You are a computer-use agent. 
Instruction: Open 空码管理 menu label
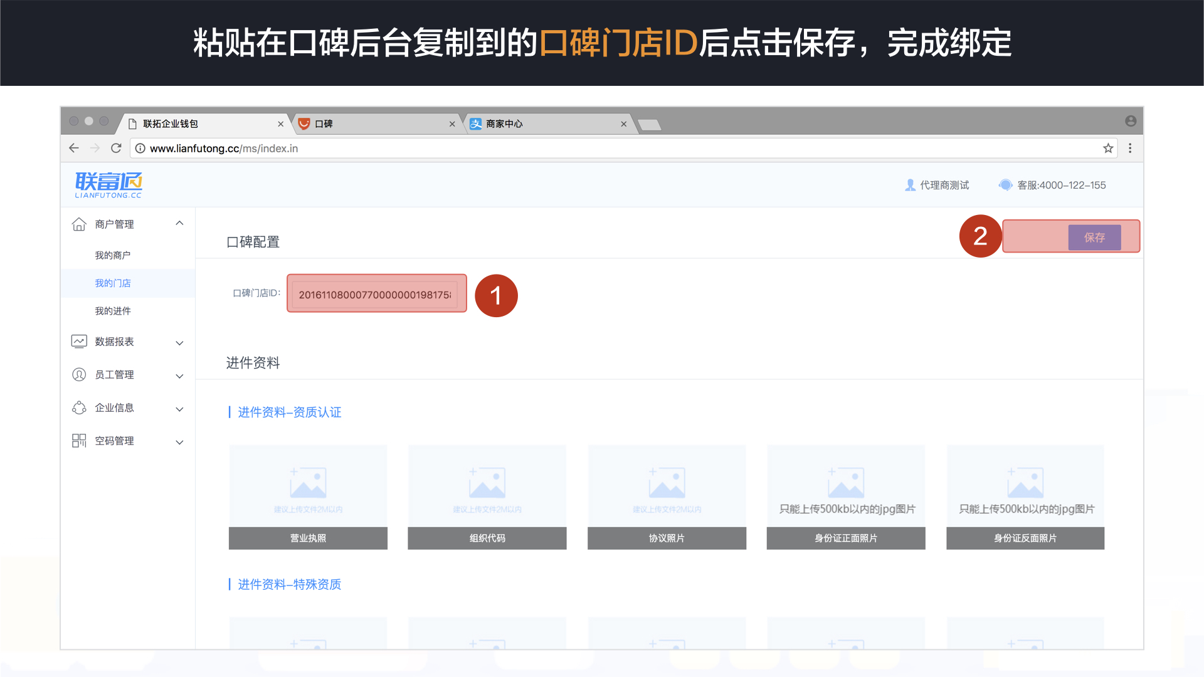click(114, 441)
